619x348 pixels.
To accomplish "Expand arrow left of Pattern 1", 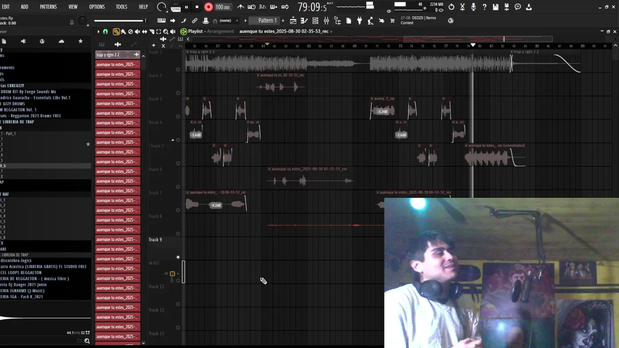I will (245, 20).
